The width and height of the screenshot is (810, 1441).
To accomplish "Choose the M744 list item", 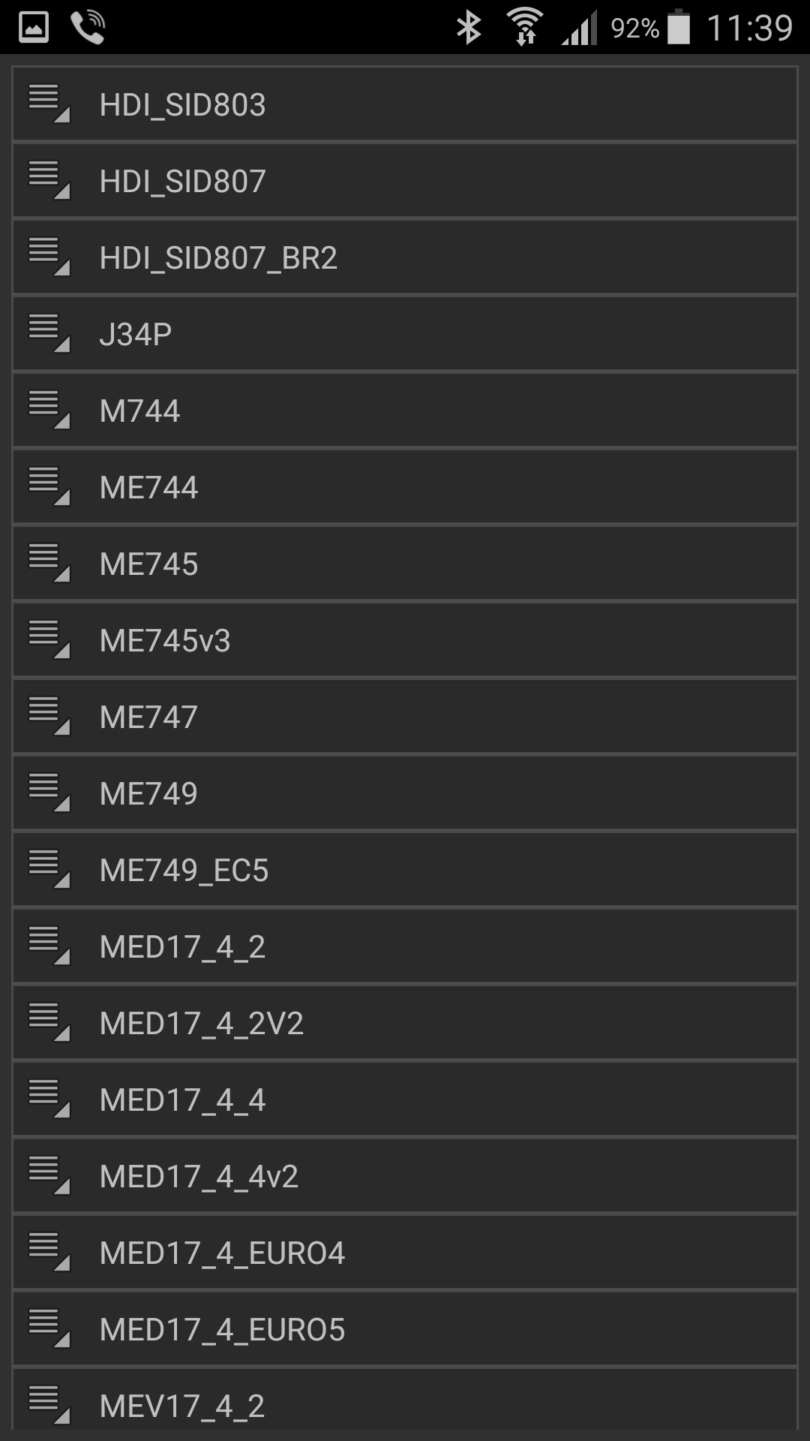I will tap(405, 411).
